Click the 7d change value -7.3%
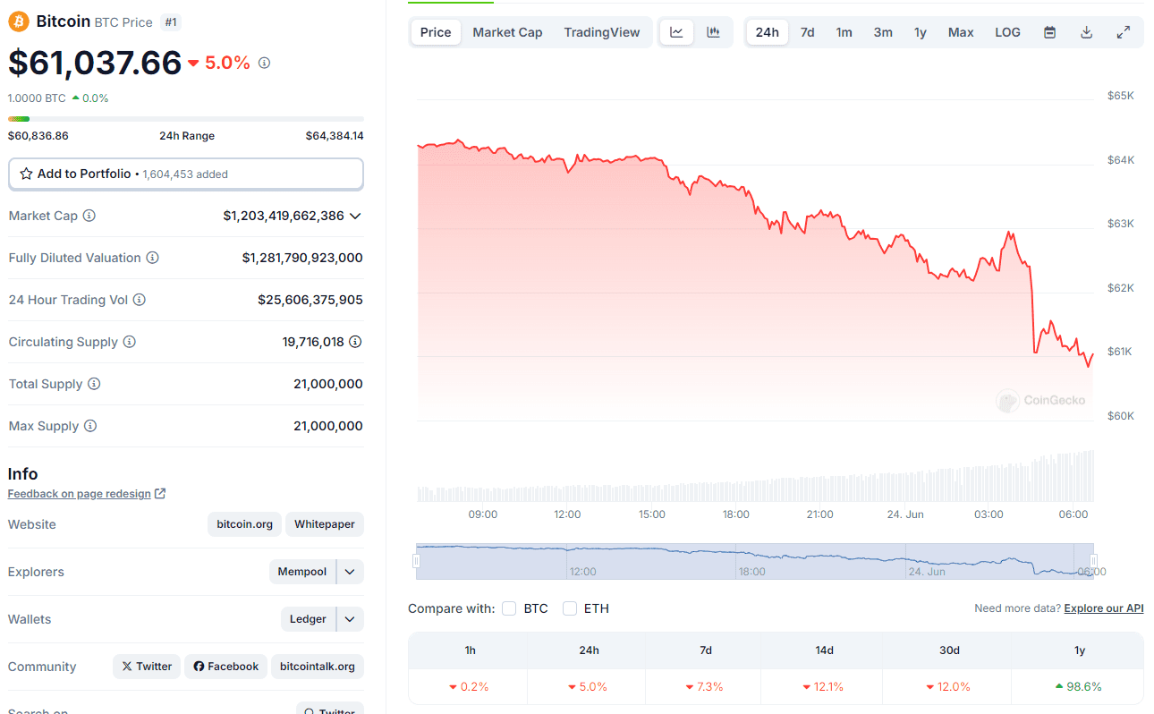This screenshot has height=714, width=1154. (x=704, y=687)
